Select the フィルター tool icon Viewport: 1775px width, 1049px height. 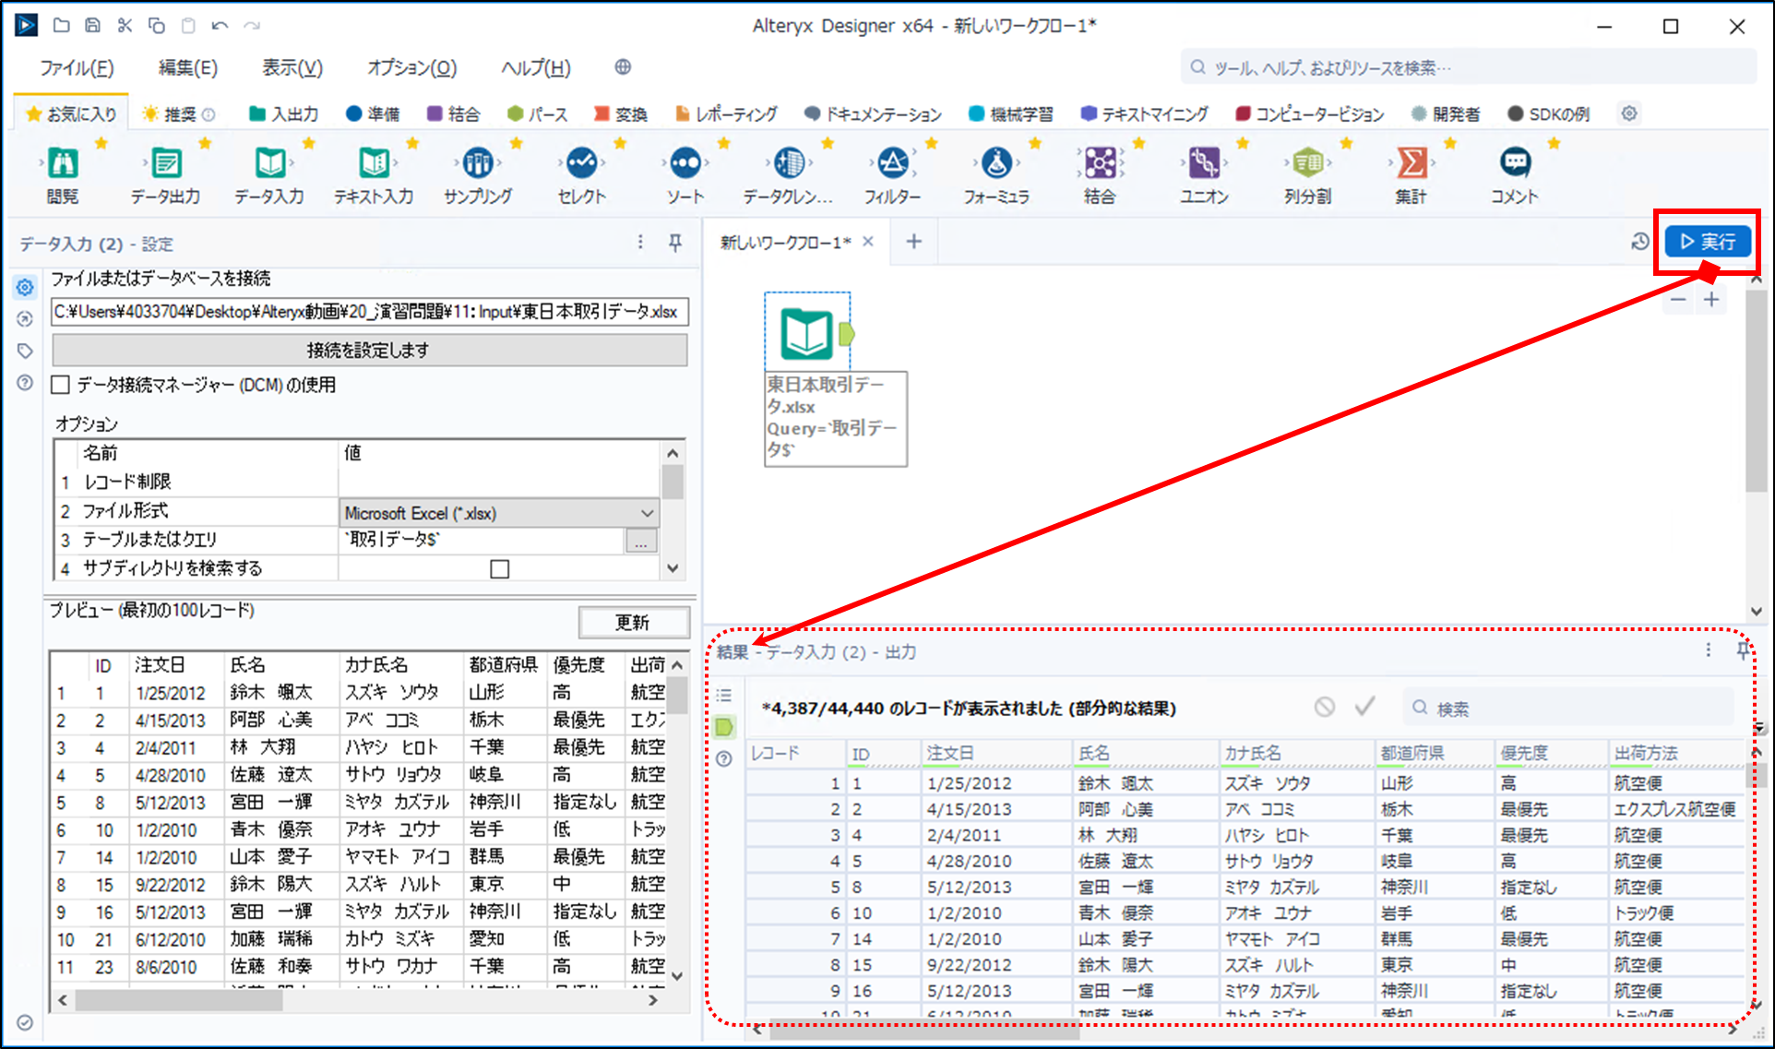click(892, 164)
